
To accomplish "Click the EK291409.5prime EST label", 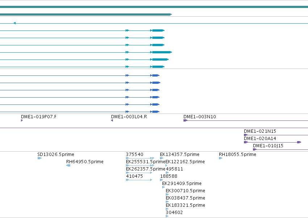I will pyautogui.click(x=182, y=184).
